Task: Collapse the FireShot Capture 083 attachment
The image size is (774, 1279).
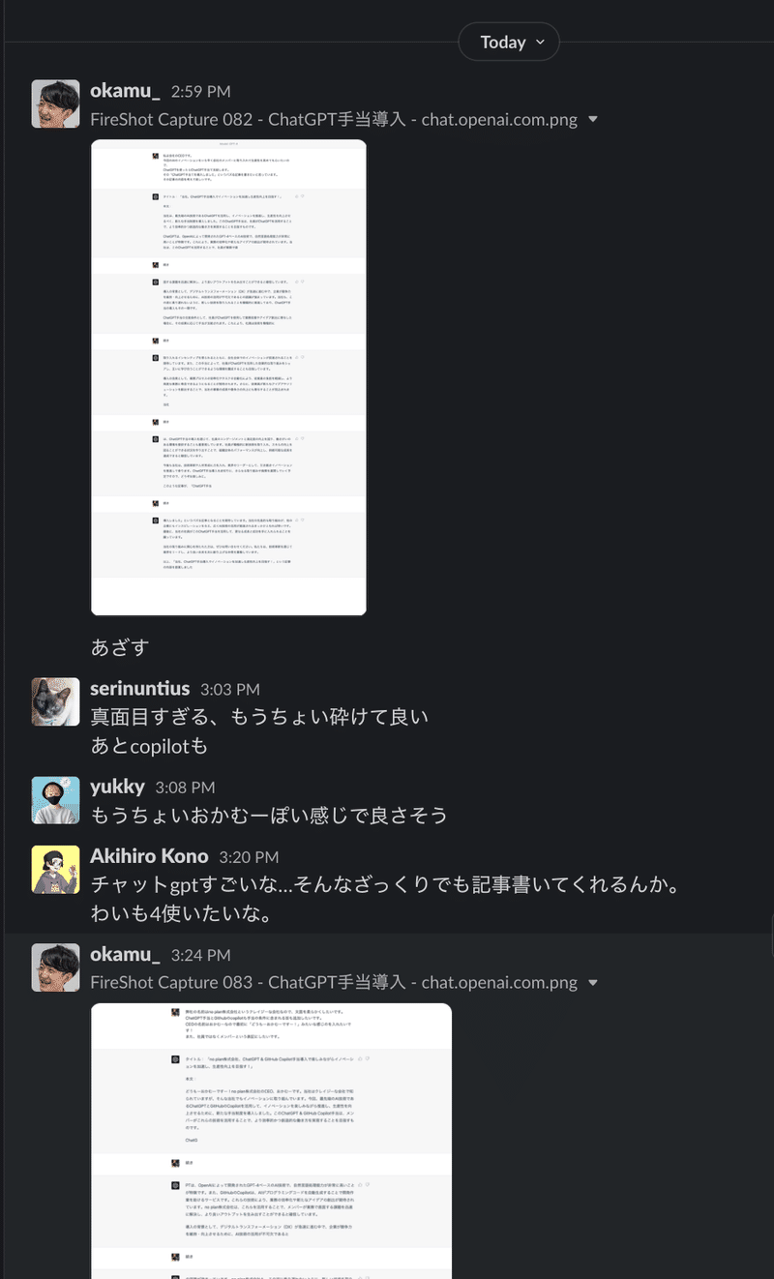Action: tap(593, 983)
